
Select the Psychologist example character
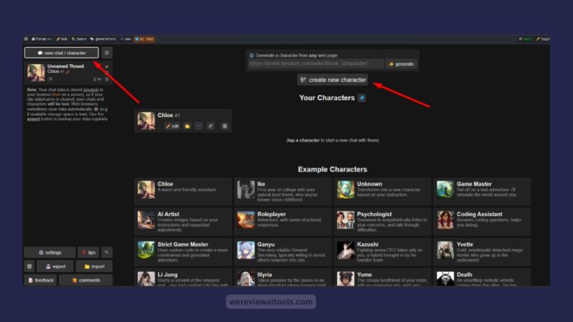point(382,221)
